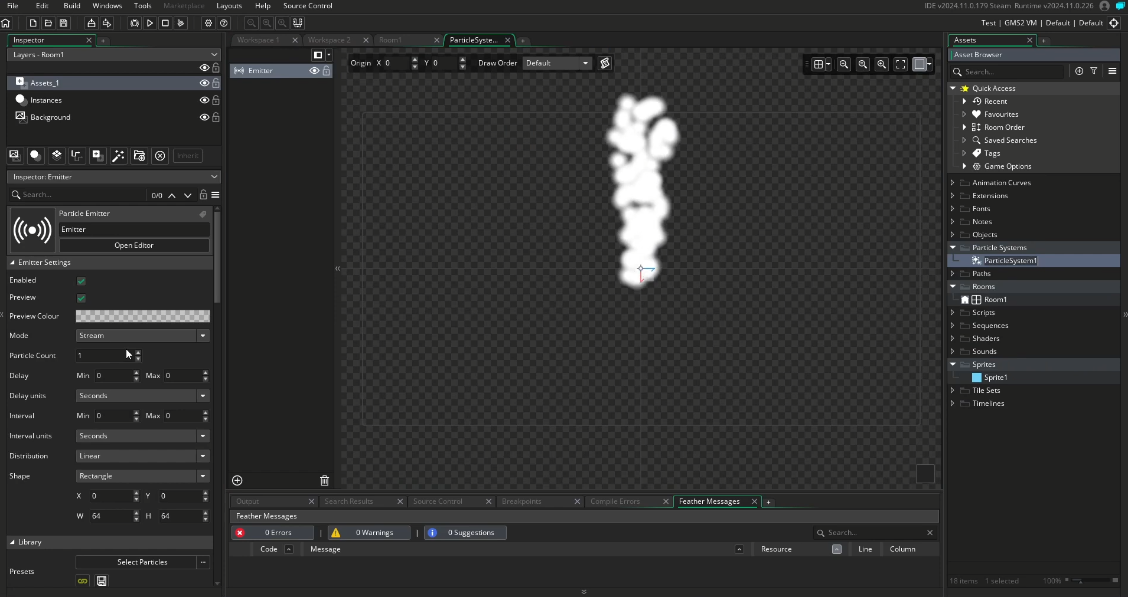Click the canvas grid toggle icon

819,64
